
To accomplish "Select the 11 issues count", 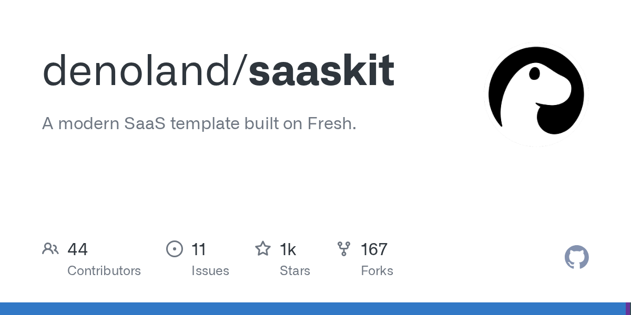I will [x=199, y=249].
